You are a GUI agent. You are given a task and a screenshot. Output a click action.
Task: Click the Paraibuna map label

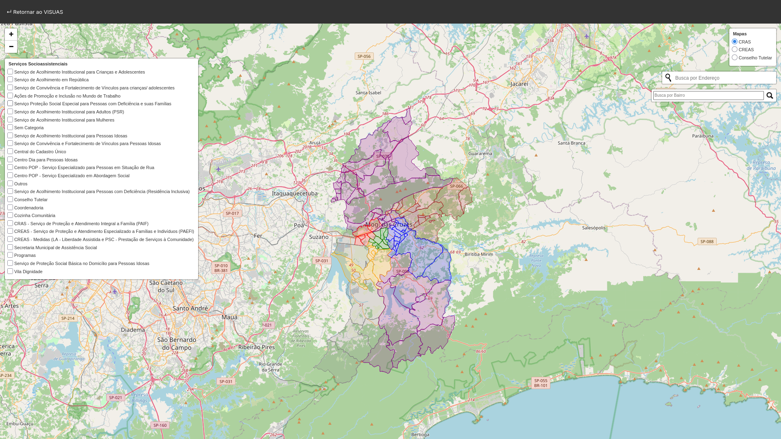tap(703, 136)
